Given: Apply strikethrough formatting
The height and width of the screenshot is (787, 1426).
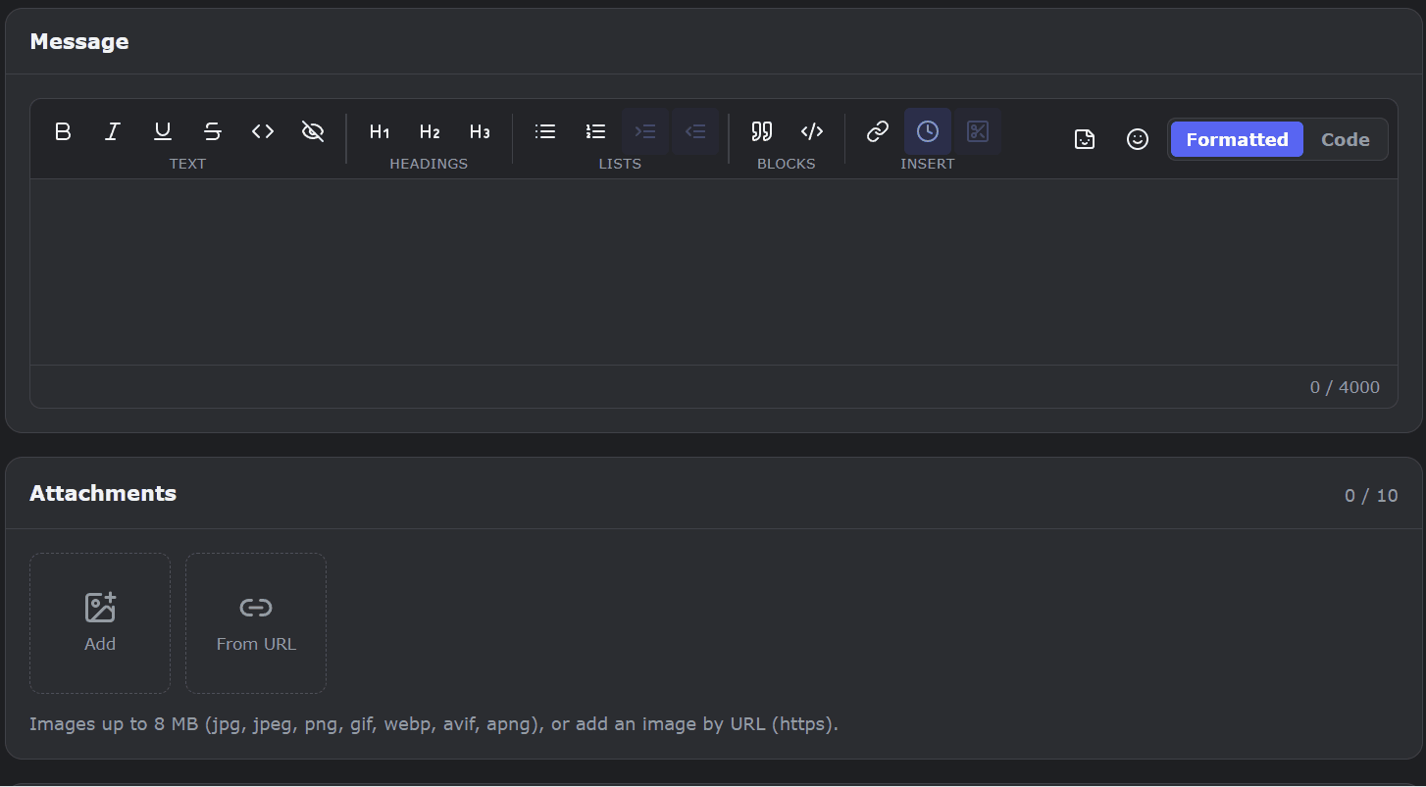Looking at the screenshot, I should tap(213, 131).
